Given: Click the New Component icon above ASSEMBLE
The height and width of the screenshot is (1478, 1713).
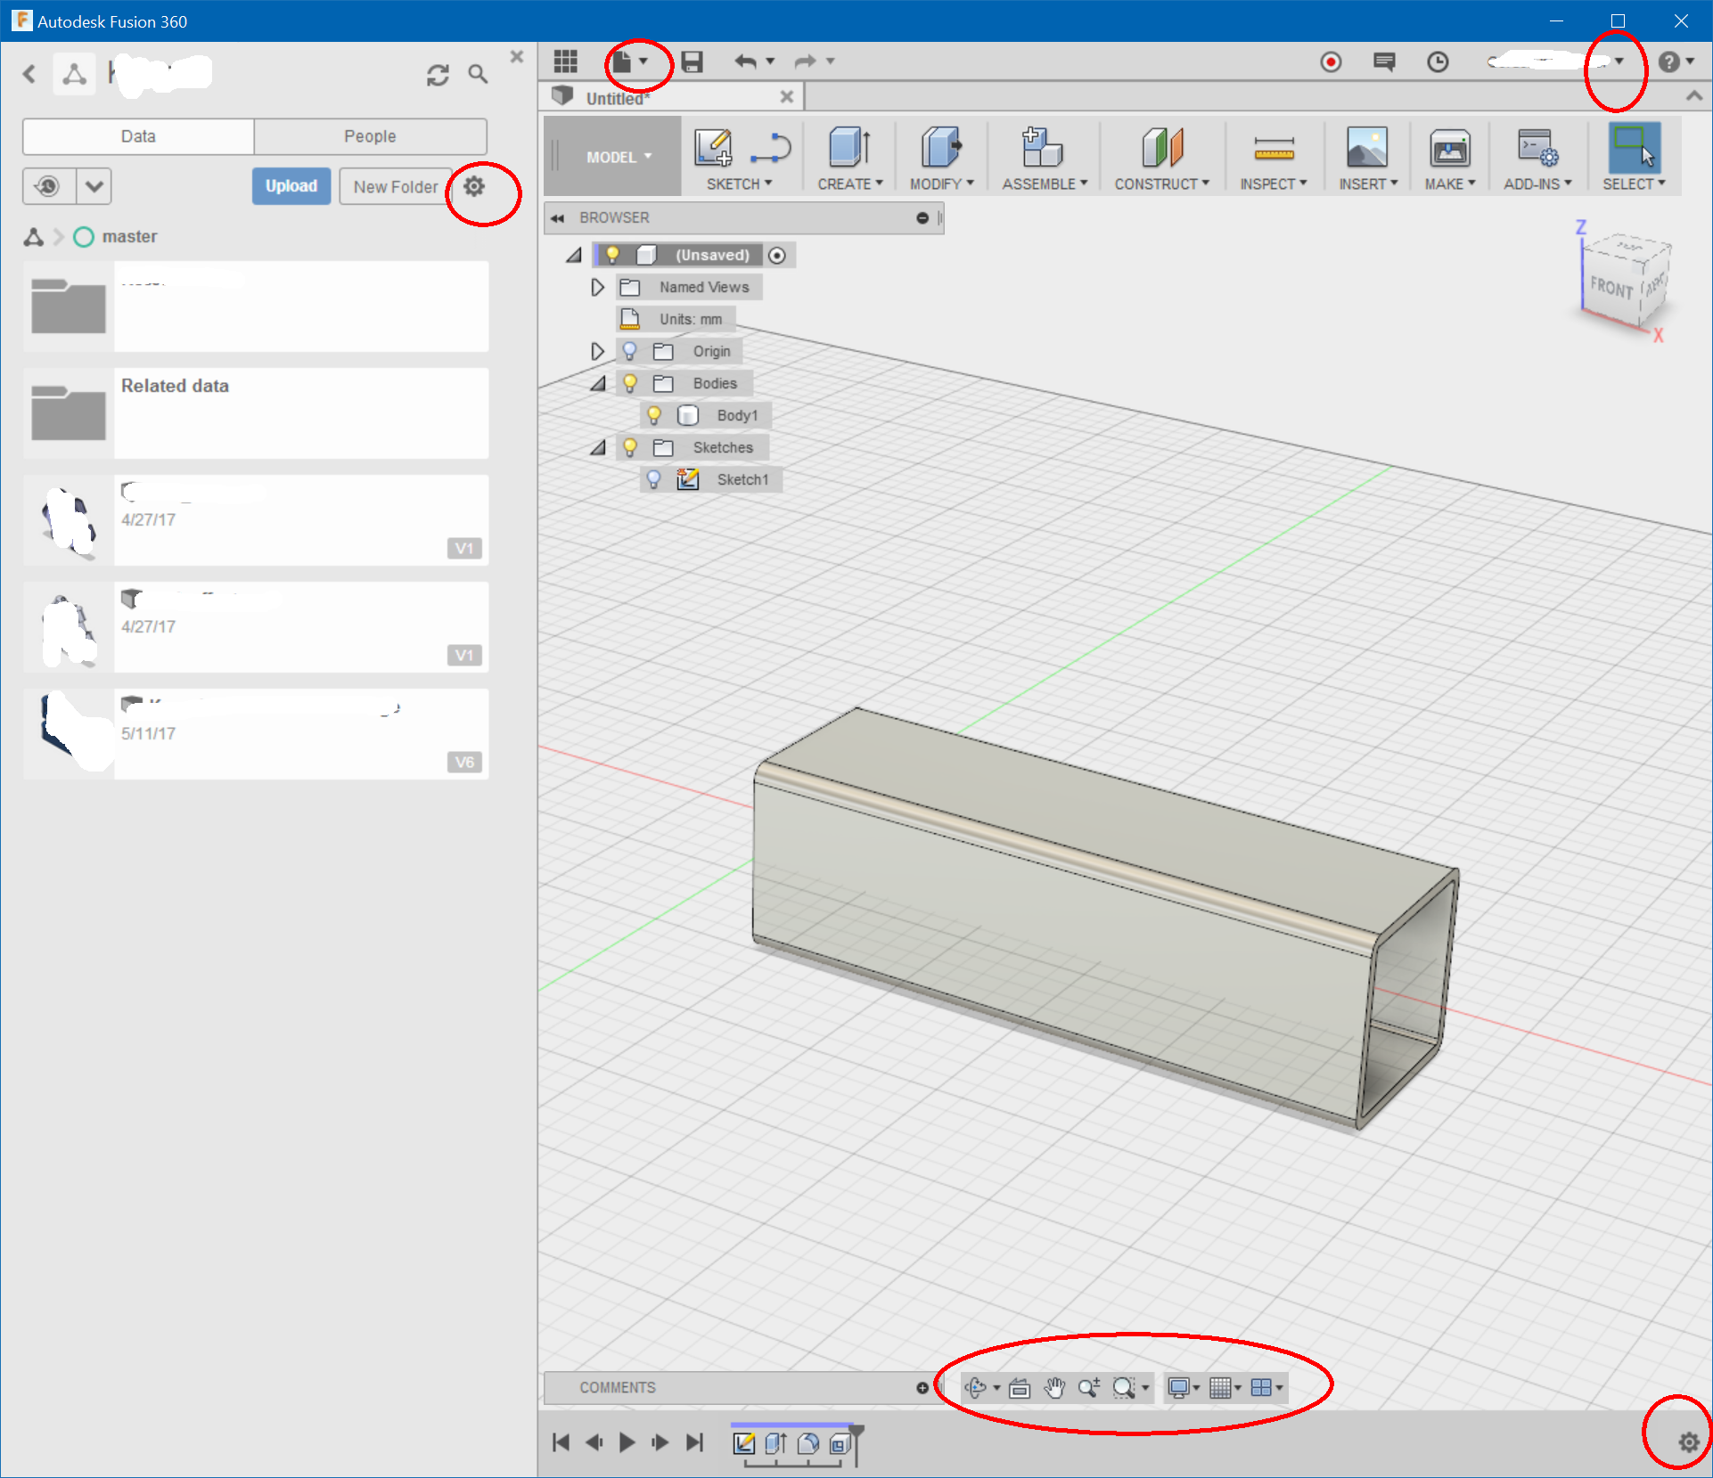Looking at the screenshot, I should [x=1041, y=148].
